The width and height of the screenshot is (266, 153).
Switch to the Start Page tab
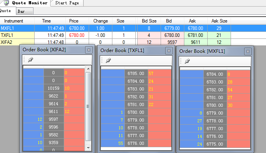click(67, 3)
